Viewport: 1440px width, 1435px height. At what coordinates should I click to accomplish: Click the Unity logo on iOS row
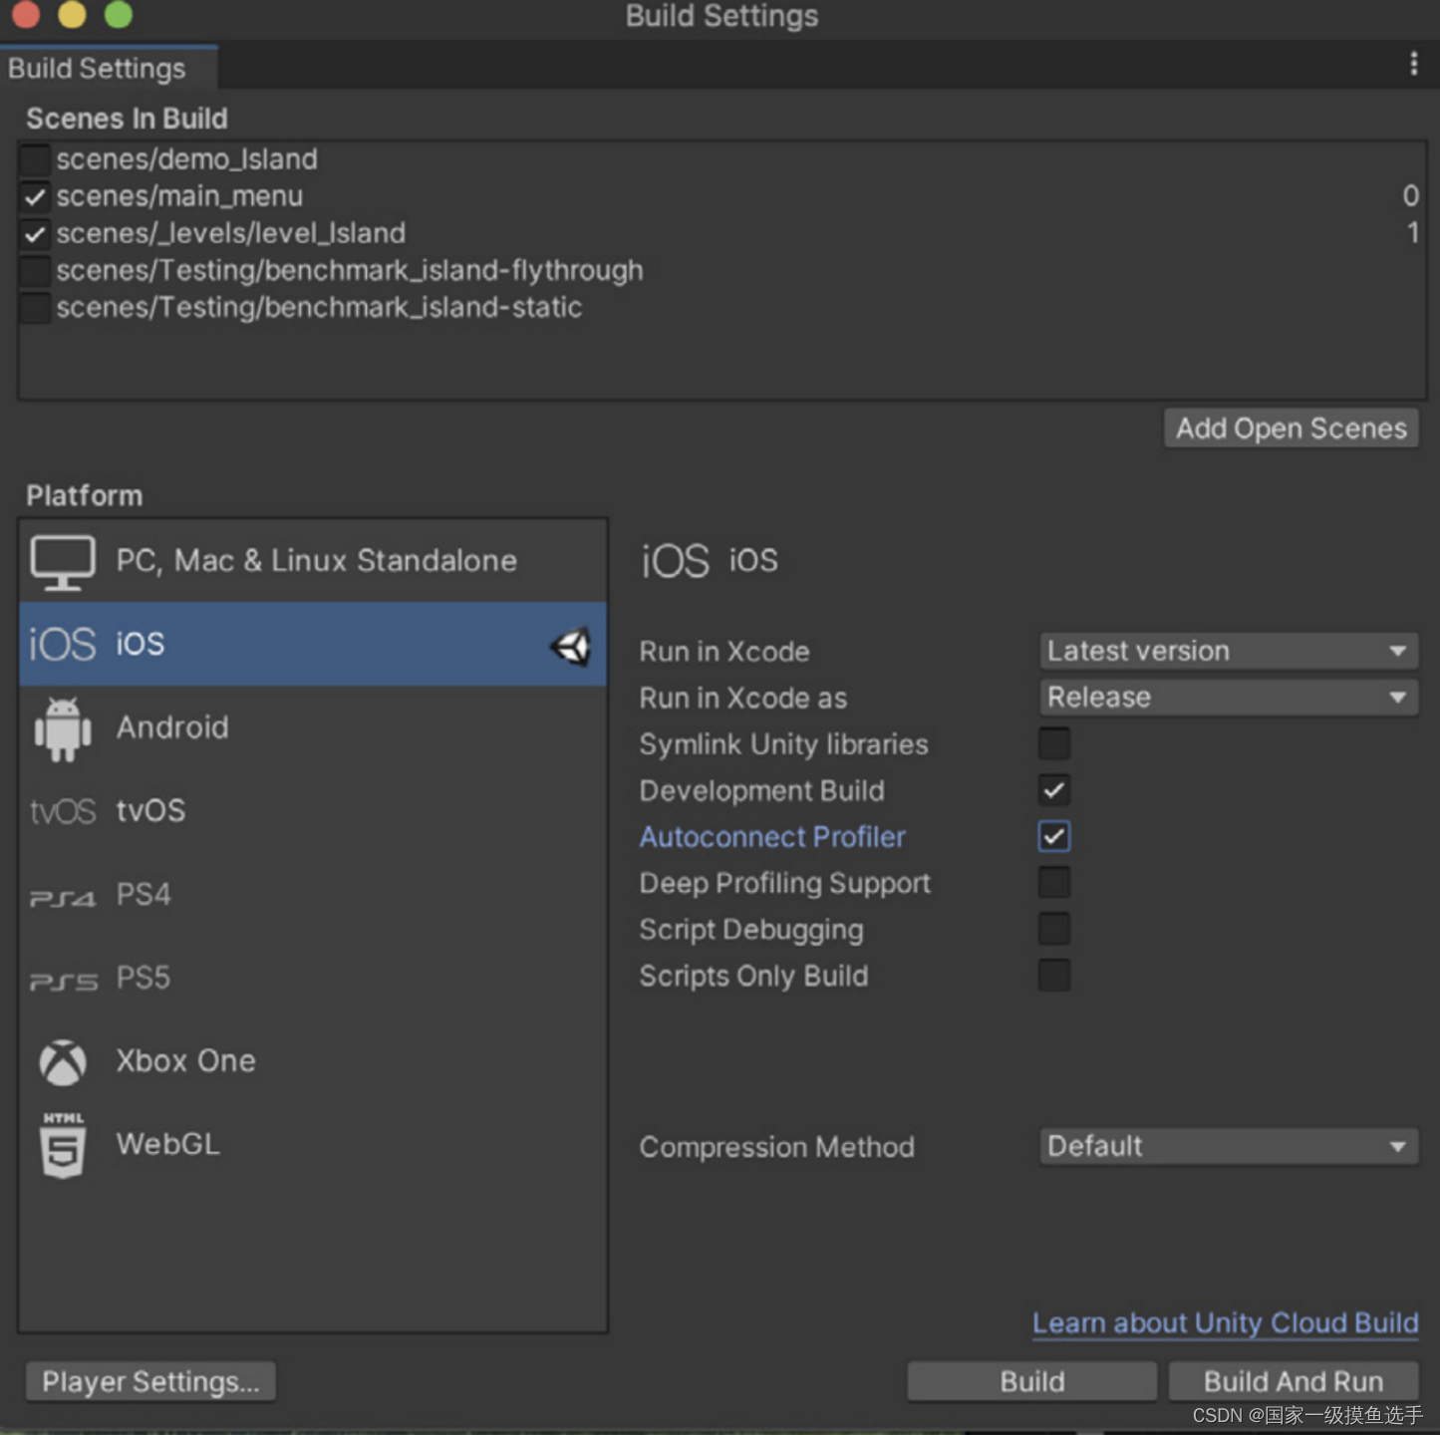(x=571, y=647)
